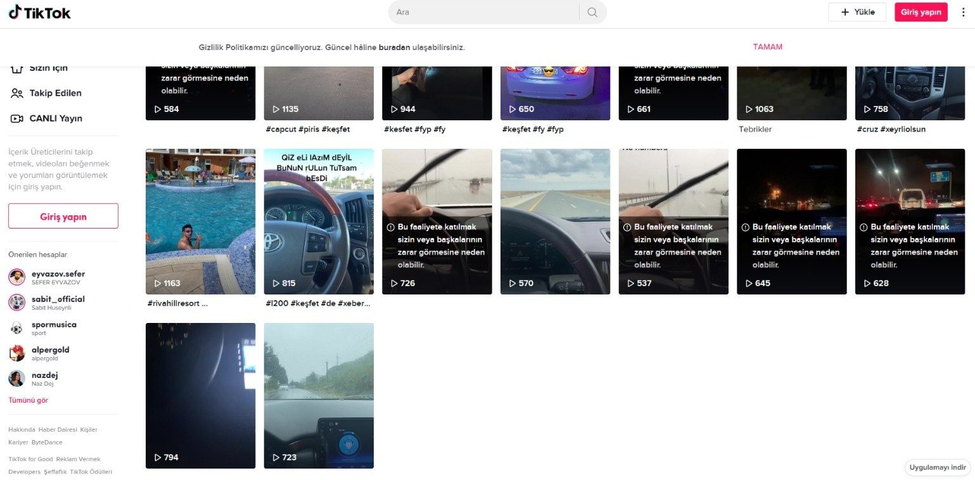
Task: Click warning icon on 645 views video
Action: point(746,227)
